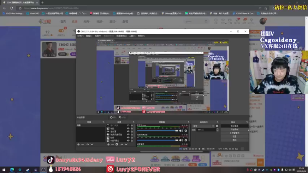The height and width of the screenshot is (173, 308).
Task: Click 停止推流 to stop streaming
Action: pyautogui.click(x=234, y=126)
